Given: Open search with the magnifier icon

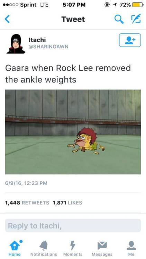Looking at the screenshot, I should point(119,19).
